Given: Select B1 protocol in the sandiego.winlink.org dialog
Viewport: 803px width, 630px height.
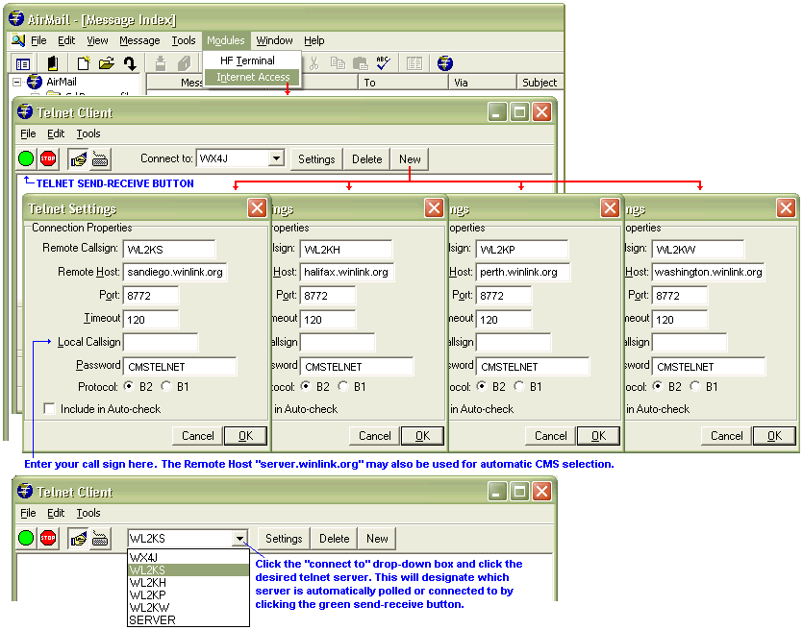Looking at the screenshot, I should point(166,387).
